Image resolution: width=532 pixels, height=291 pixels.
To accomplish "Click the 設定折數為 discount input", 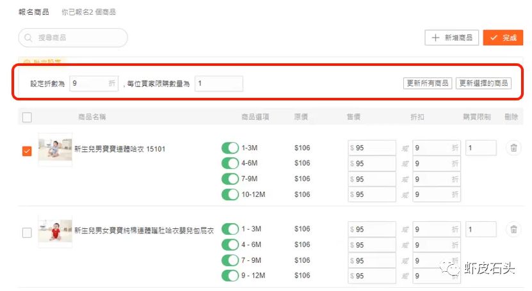I will click(94, 83).
